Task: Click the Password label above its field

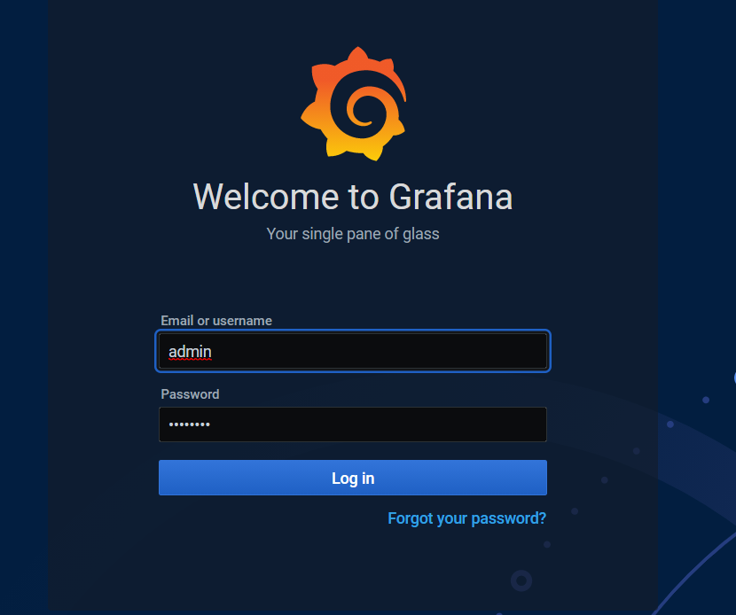Action: click(x=190, y=393)
